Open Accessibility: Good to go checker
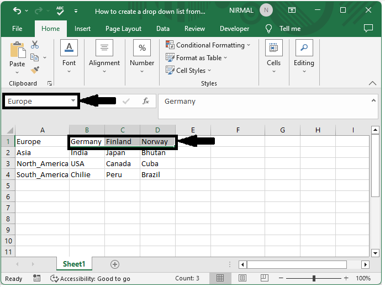The image size is (385, 287). coord(90,279)
